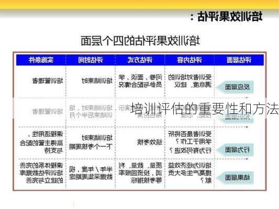
Task: Click the line '行为有何改进？'
Action: [191, 150]
